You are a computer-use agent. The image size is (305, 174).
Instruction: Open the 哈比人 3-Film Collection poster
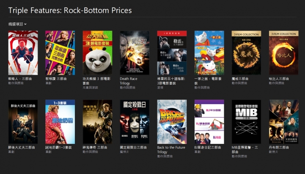283,53
